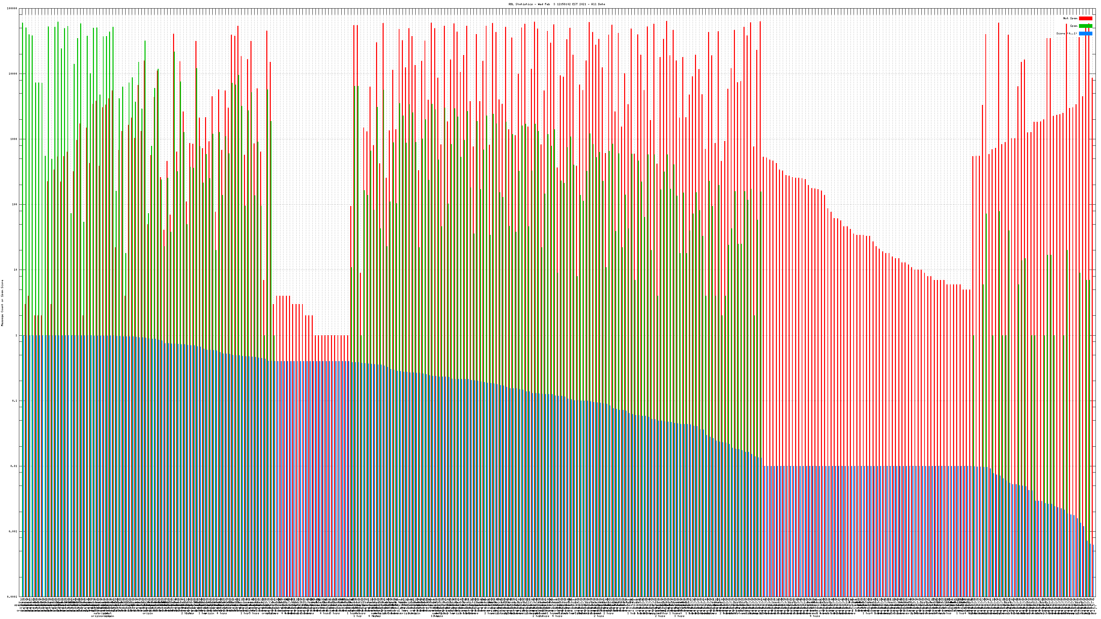The height and width of the screenshot is (619, 1101).
Task: Click the 0.1 y-axis tick label
Action: [x=14, y=401]
